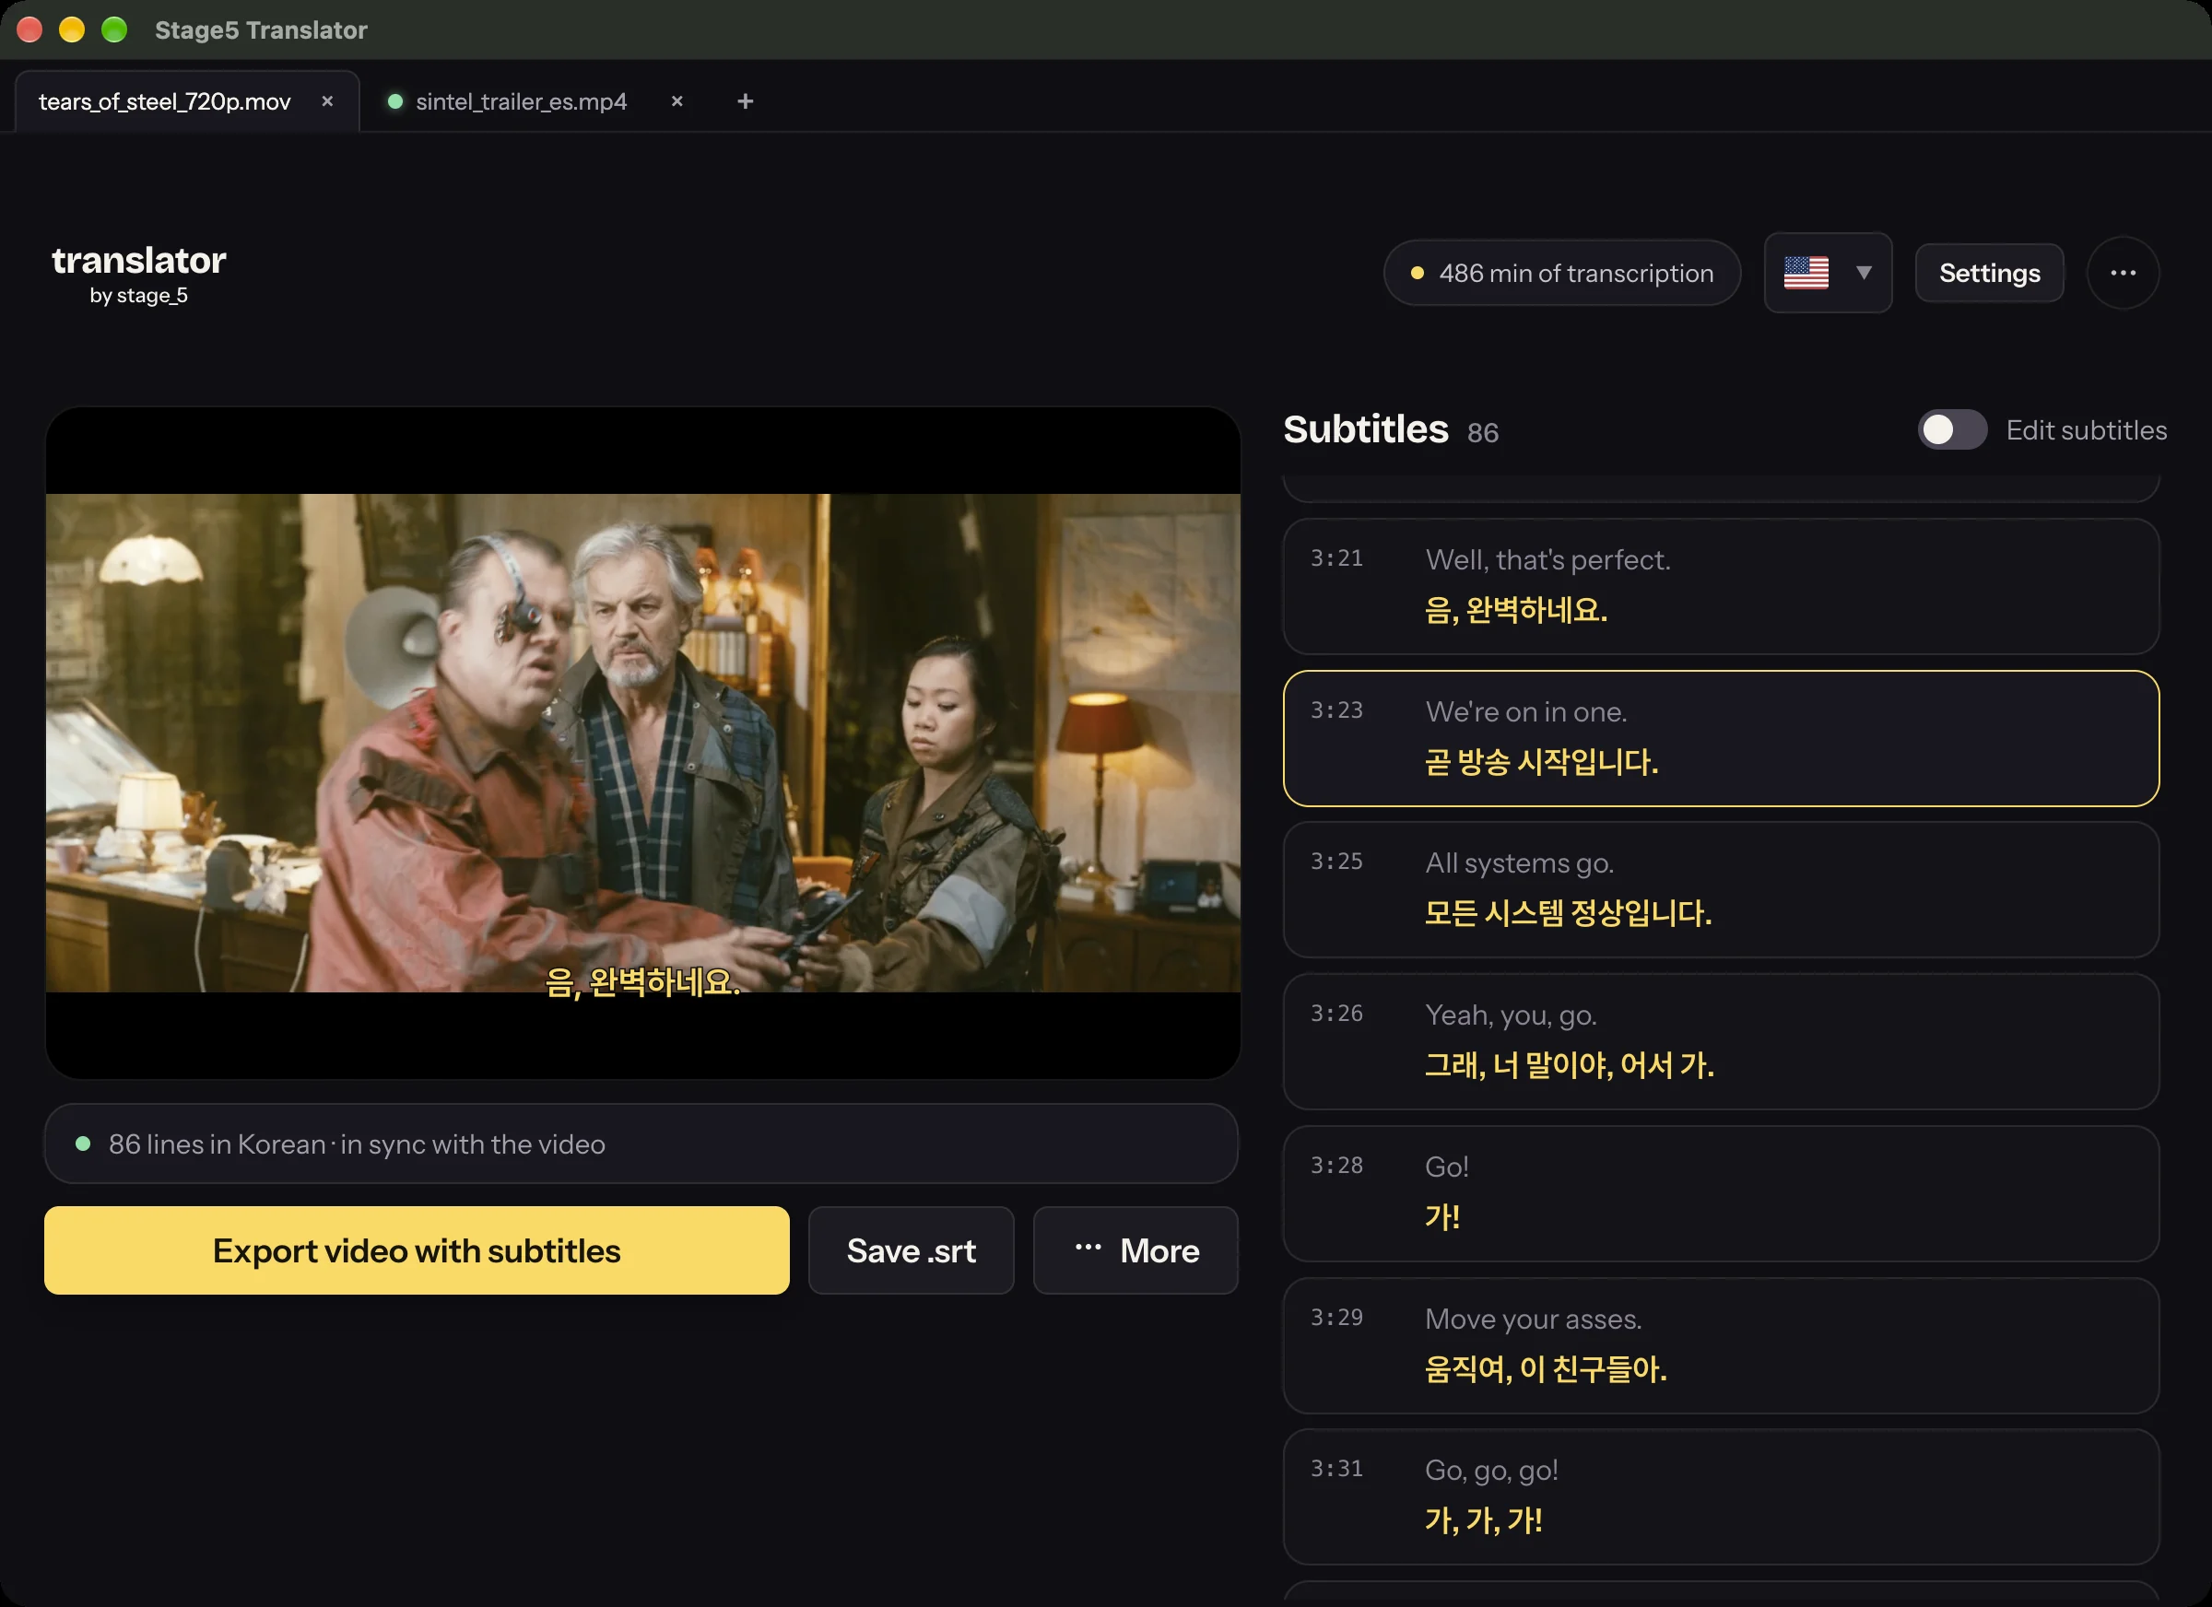Select subtitle 'Yeah, you, go.'

[1721, 1041]
